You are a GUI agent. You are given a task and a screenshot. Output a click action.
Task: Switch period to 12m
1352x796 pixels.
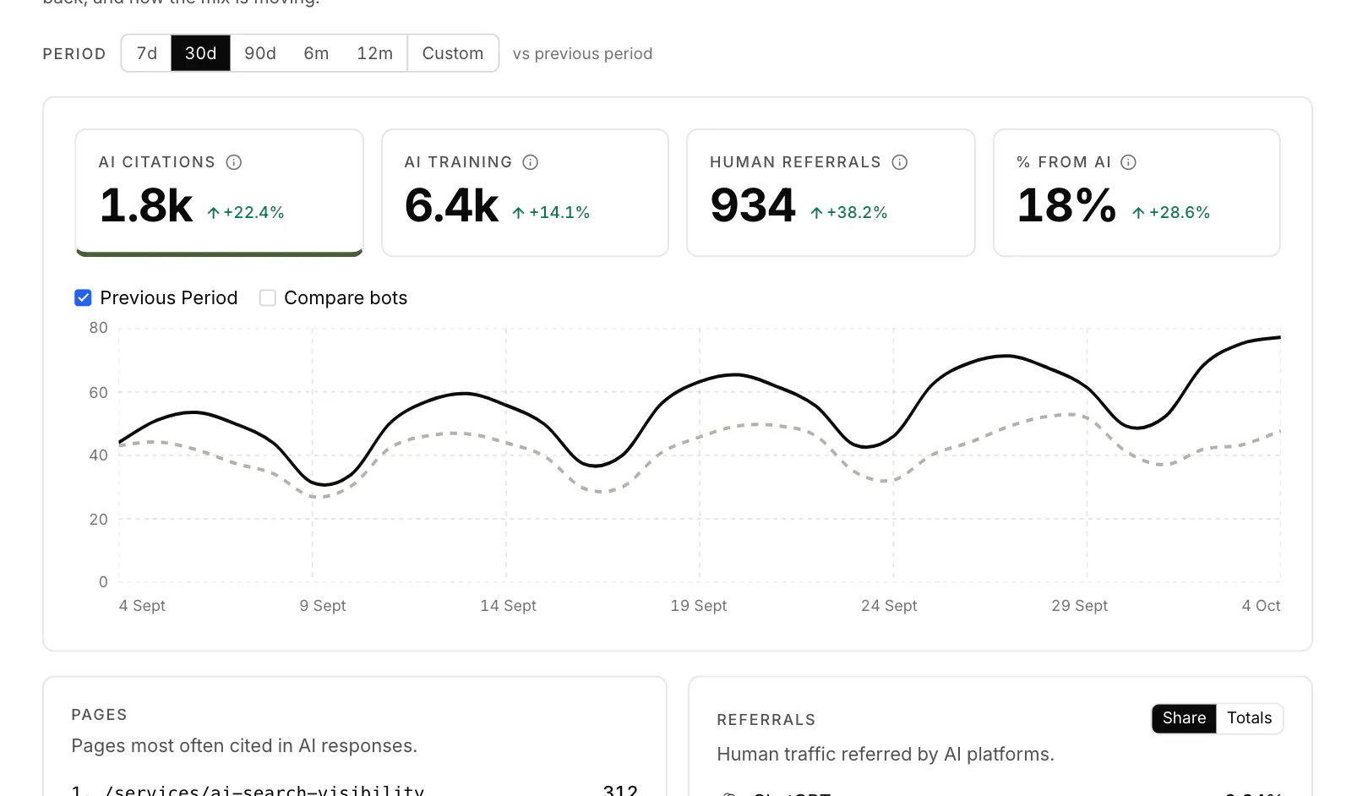coord(374,53)
